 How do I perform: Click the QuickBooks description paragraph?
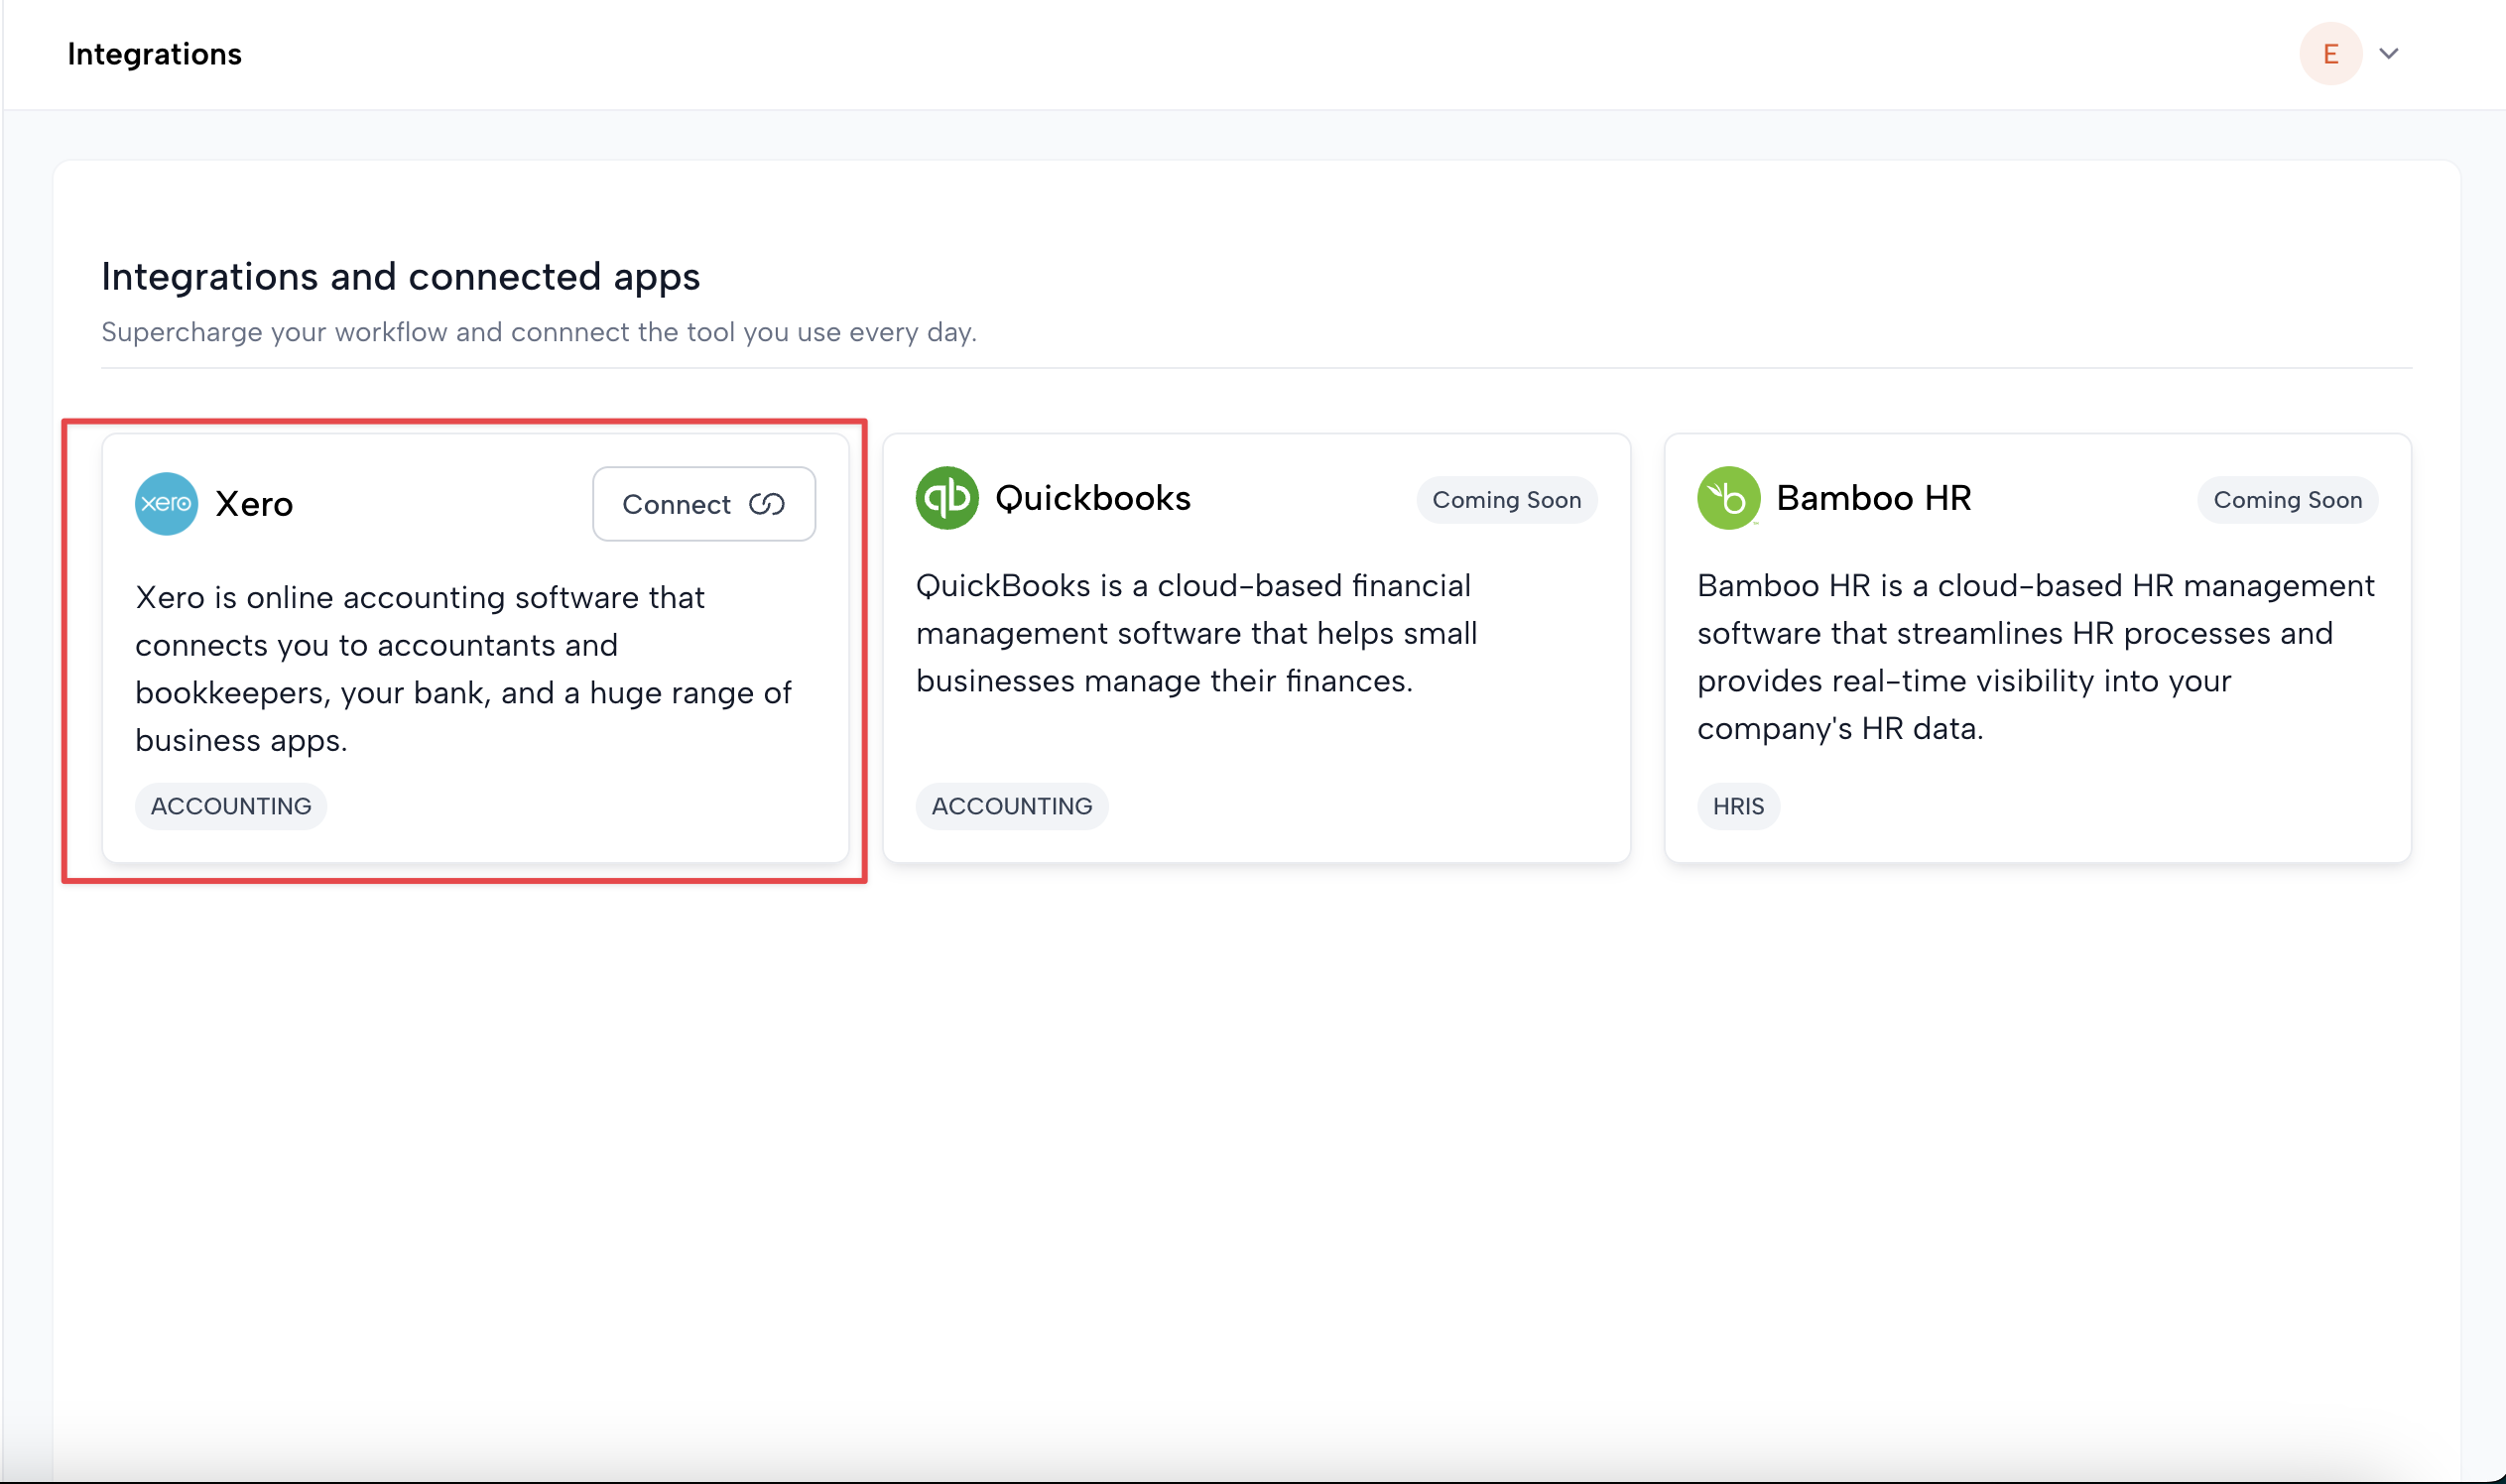coord(1196,633)
